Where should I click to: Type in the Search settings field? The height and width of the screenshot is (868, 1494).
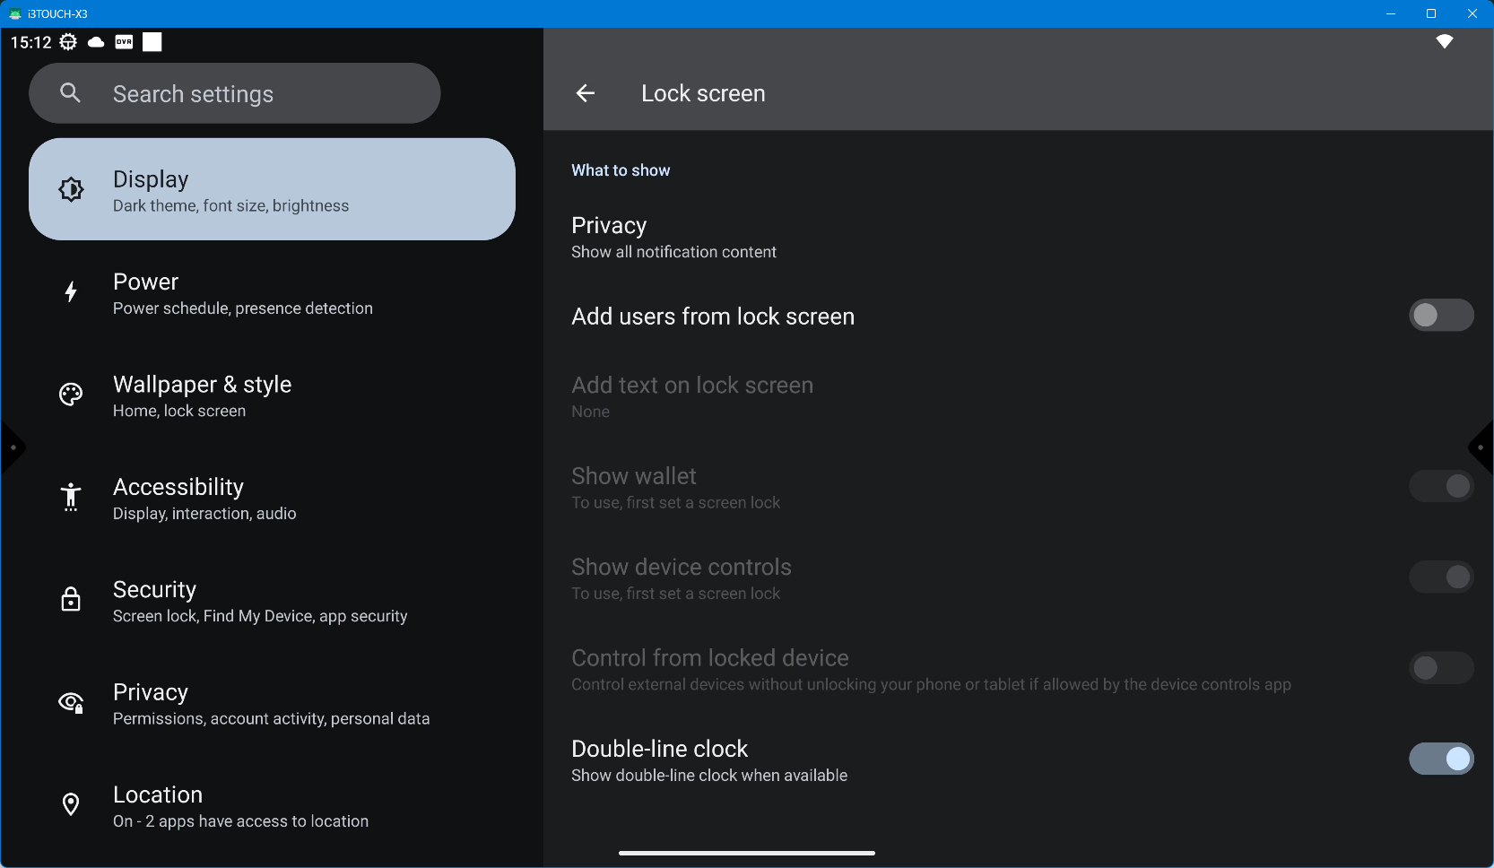tap(260, 94)
